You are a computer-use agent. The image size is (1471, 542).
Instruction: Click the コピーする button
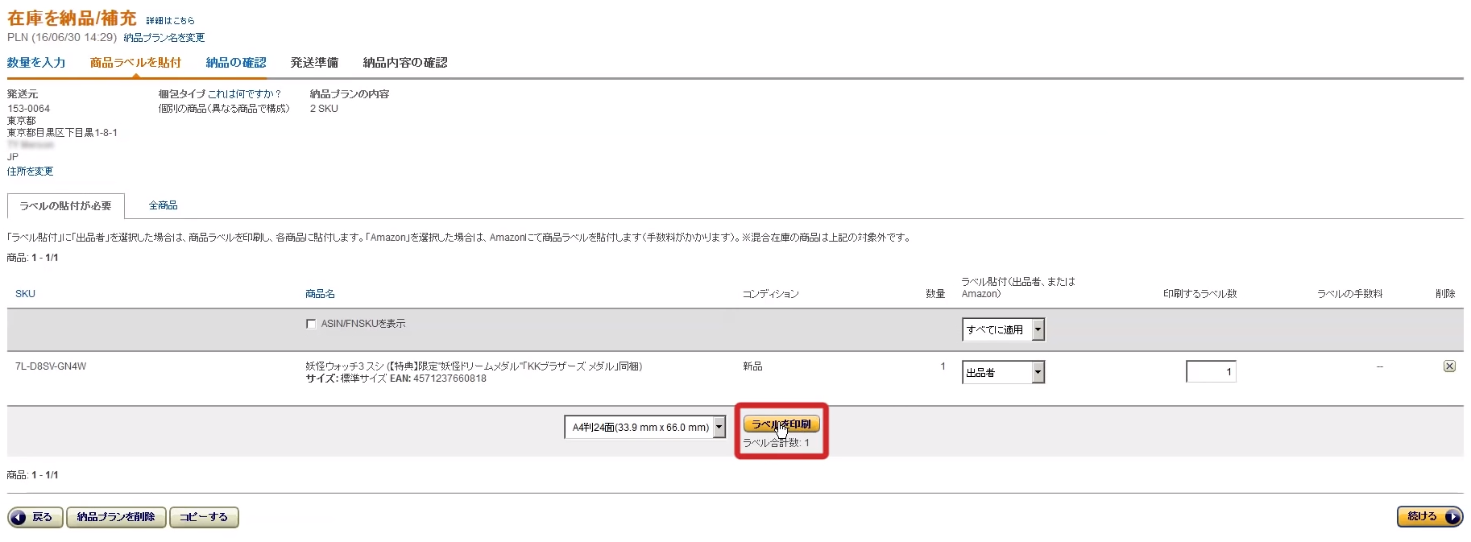204,517
